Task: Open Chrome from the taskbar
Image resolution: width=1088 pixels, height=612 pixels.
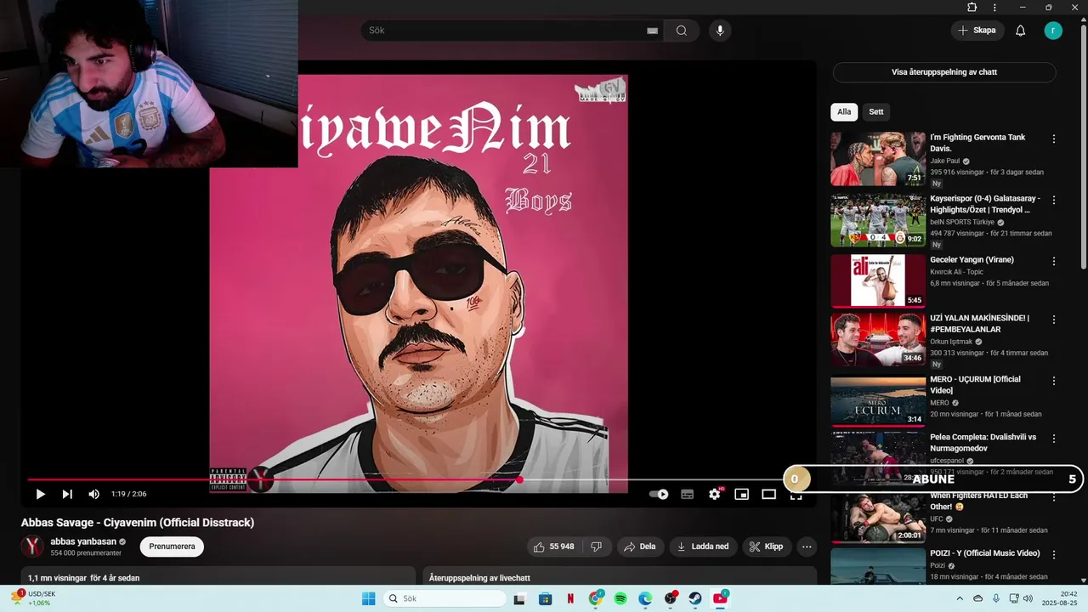Action: click(596, 598)
